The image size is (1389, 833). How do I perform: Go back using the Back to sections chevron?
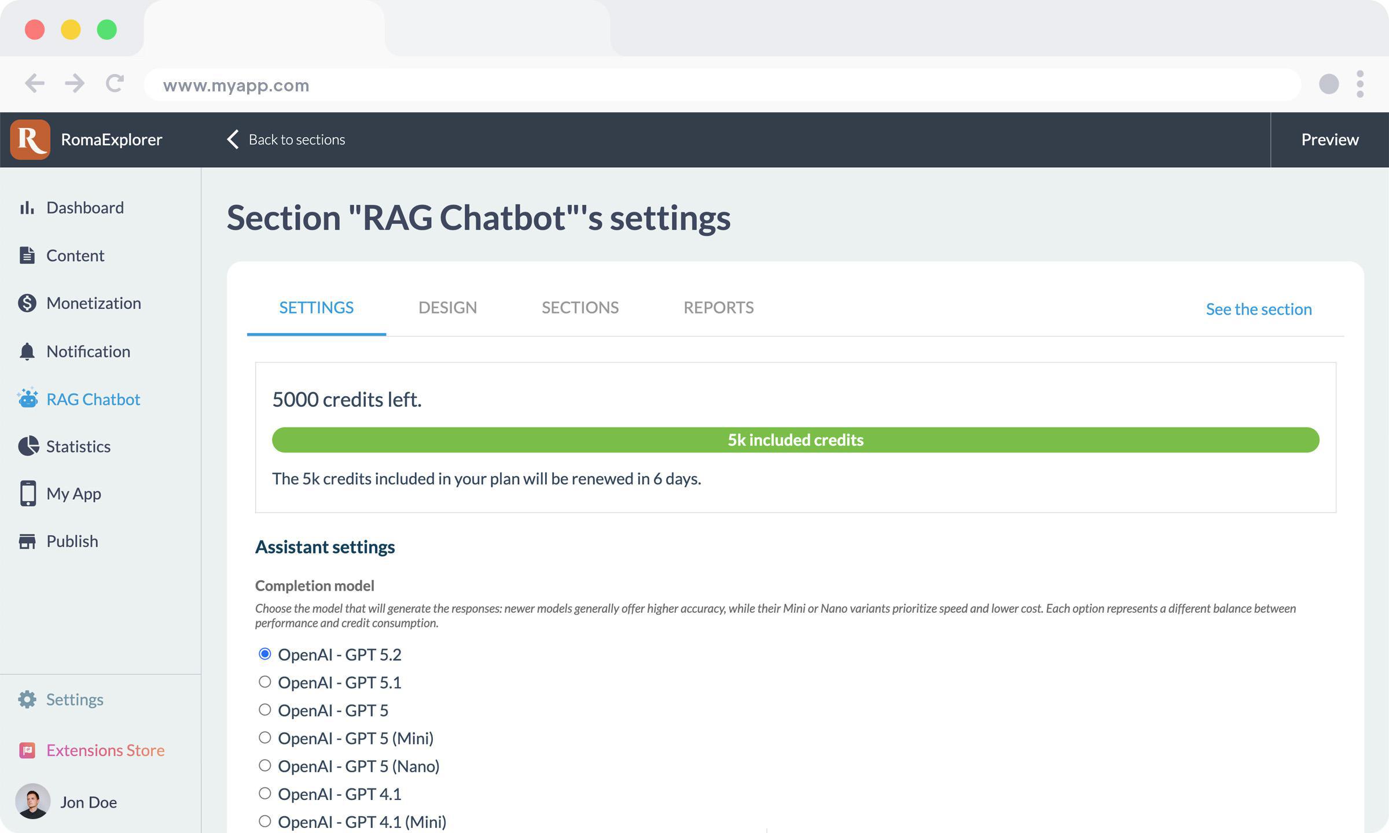click(x=233, y=139)
